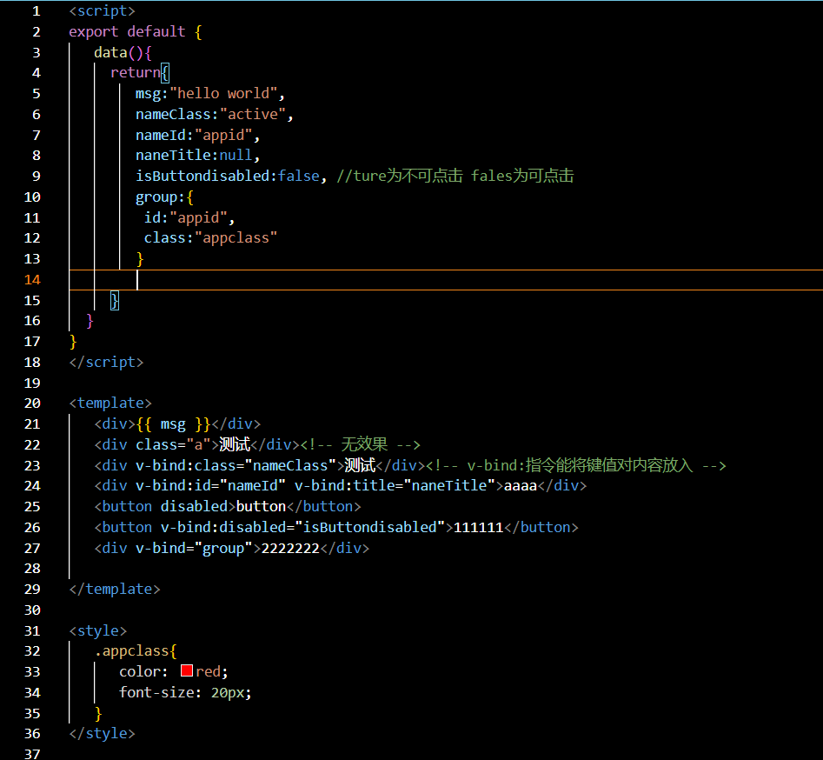Click the '{{ msg }}' interpolation text
Image resolution: width=823 pixels, height=760 pixels.
pos(173,423)
